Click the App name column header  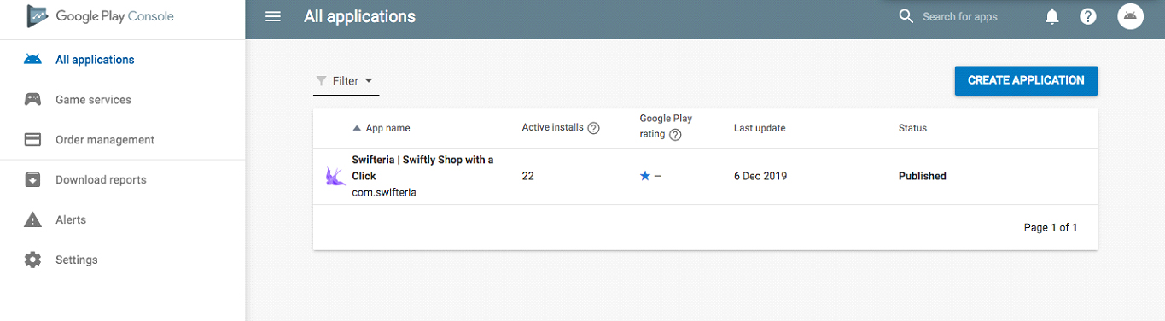387,128
